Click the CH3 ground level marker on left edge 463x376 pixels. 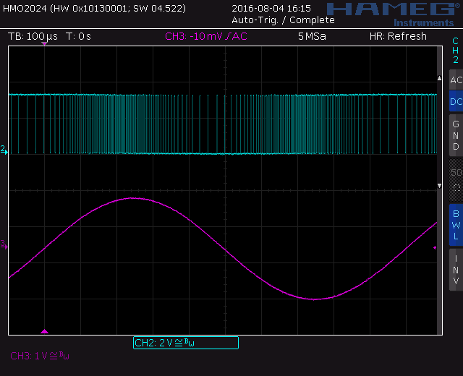(x=4, y=246)
